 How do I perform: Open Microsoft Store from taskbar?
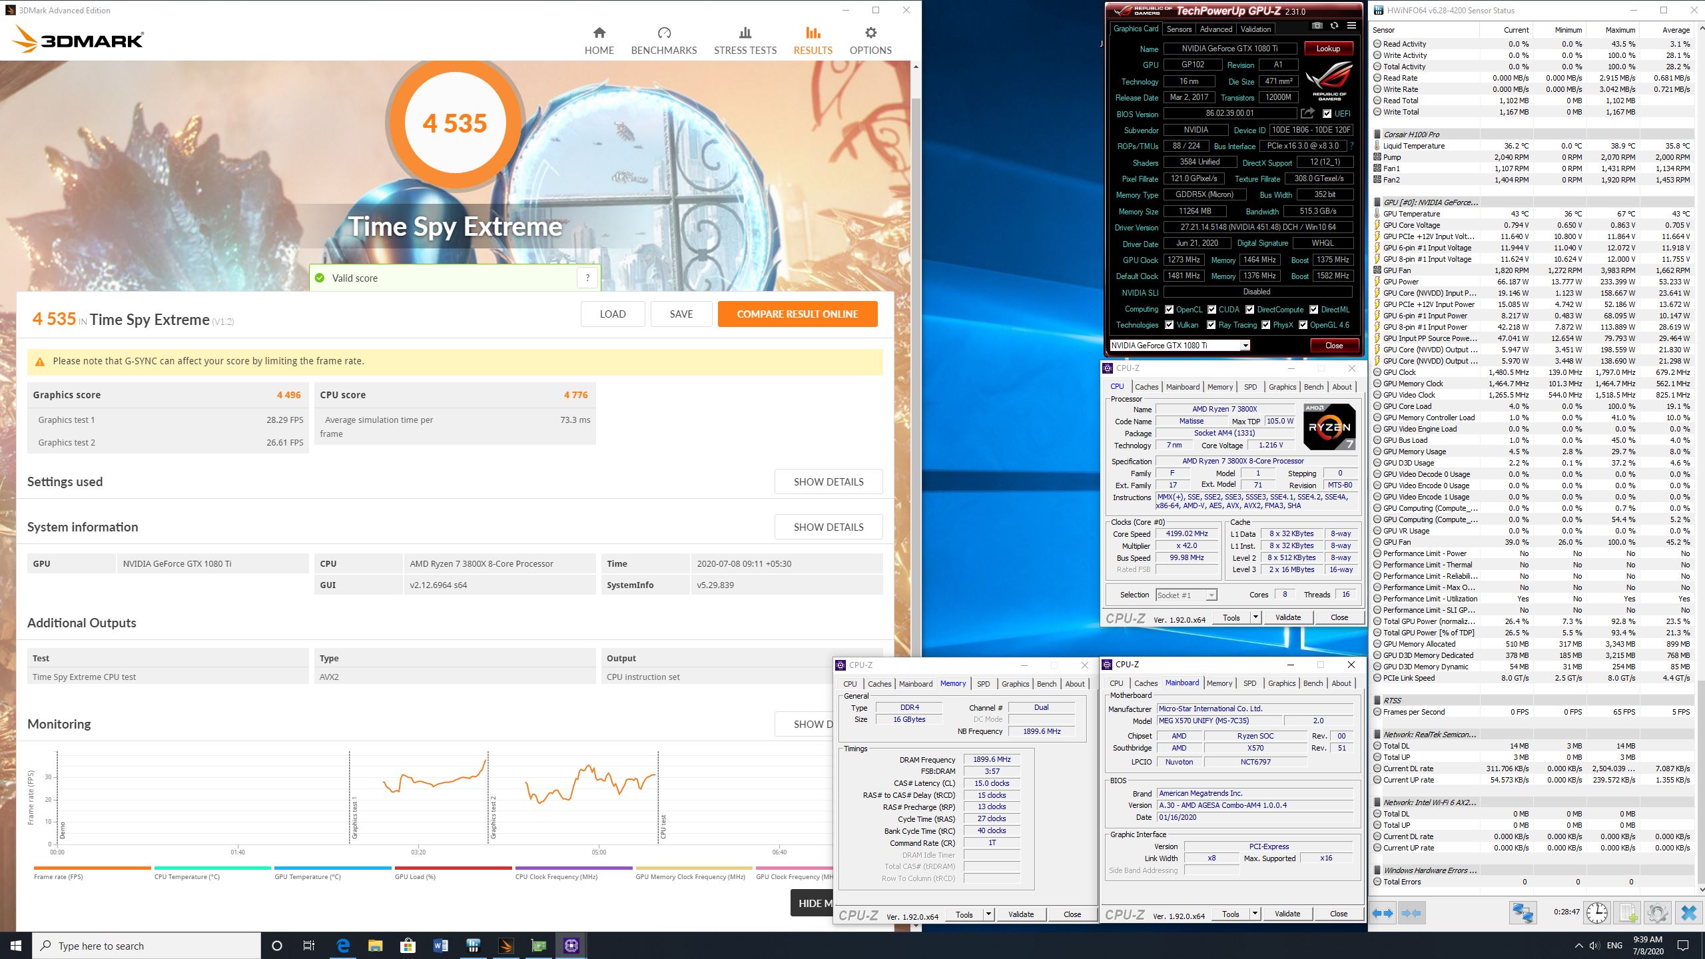tap(408, 946)
